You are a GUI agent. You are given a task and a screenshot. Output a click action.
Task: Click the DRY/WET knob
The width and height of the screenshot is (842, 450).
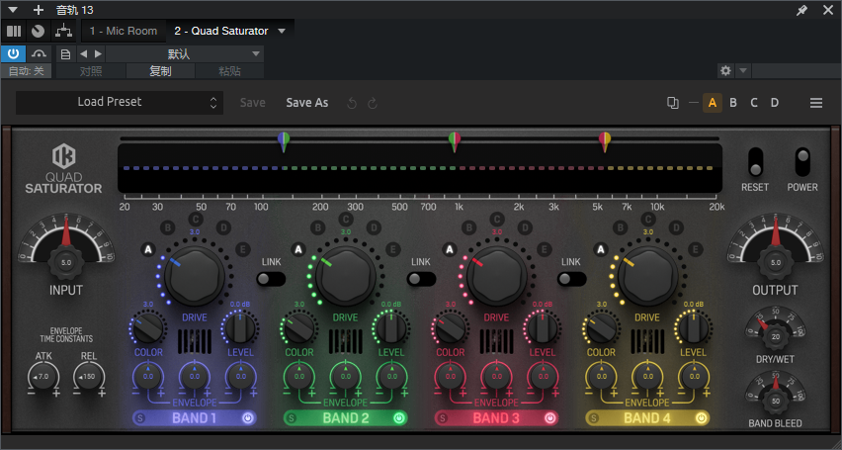coord(776,336)
